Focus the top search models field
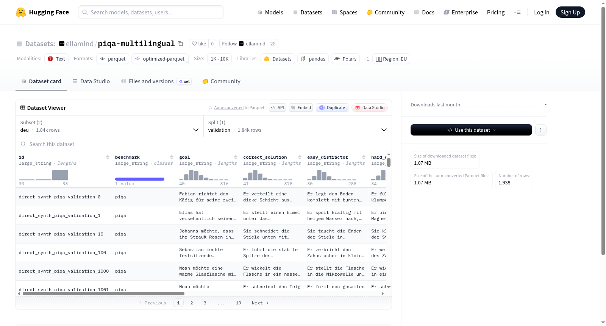The height and width of the screenshot is (326, 606). tap(151, 12)
